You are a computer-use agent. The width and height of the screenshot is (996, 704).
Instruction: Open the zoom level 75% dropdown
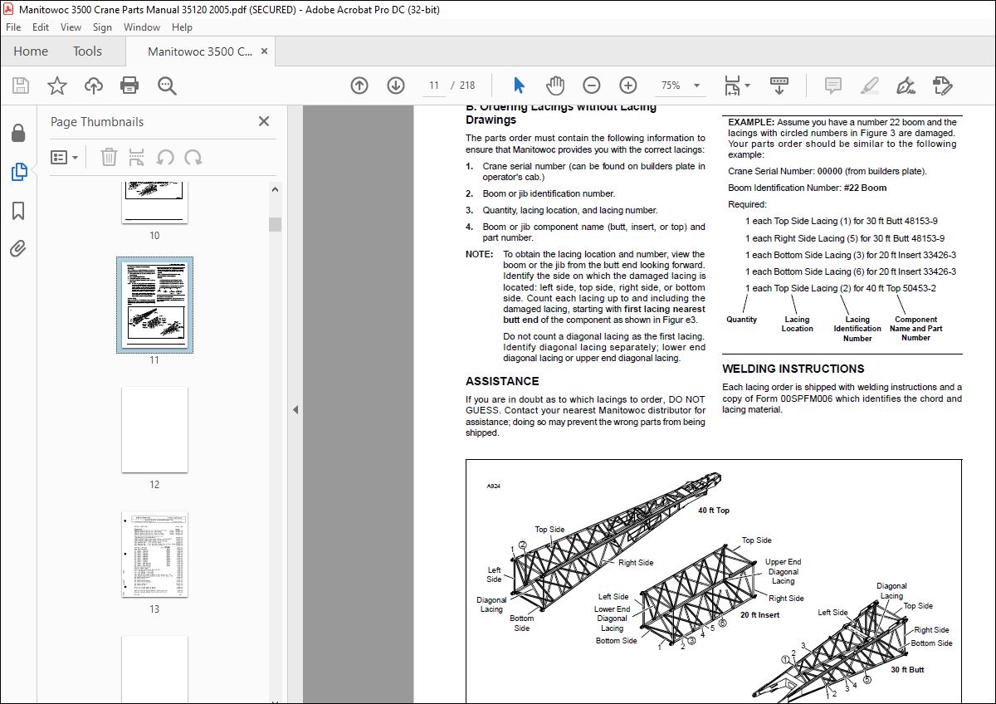681,86
